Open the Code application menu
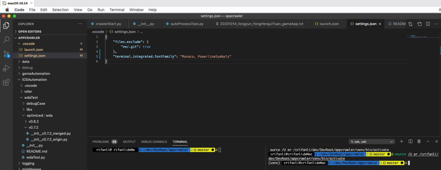The width and height of the screenshot is (441, 170). click(19, 10)
